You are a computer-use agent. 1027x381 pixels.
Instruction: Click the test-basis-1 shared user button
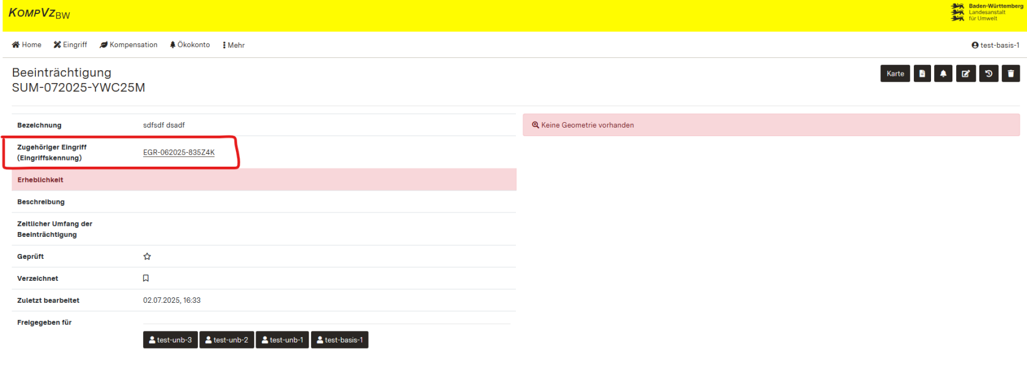pos(340,340)
